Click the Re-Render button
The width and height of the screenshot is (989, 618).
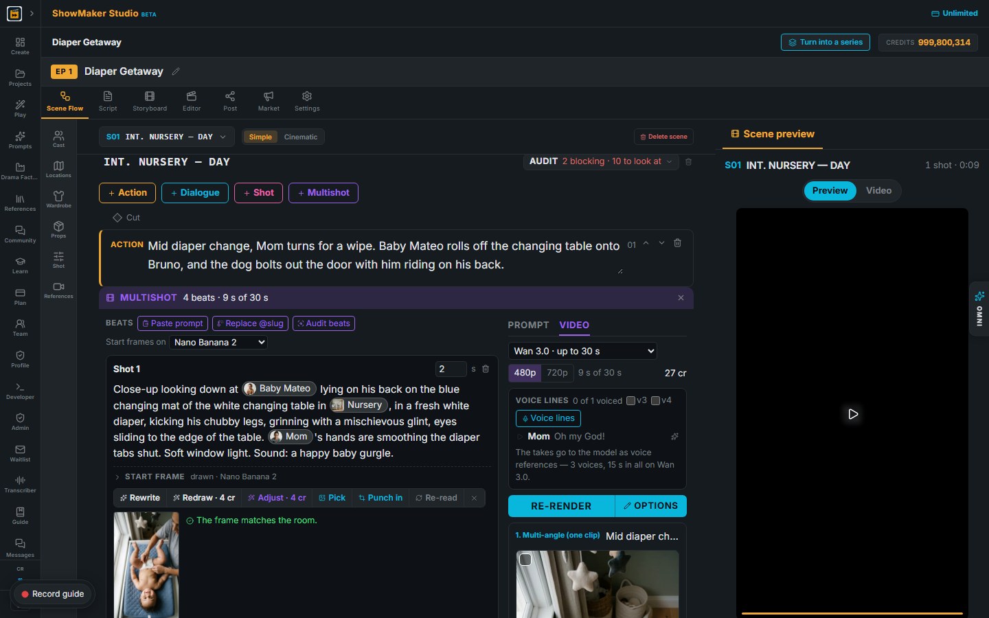tap(561, 506)
